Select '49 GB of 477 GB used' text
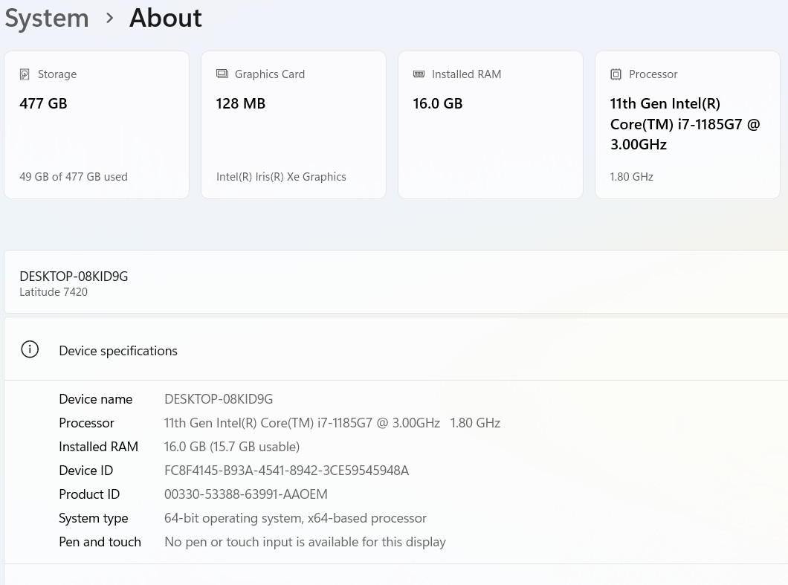This screenshot has width=788, height=585. [x=74, y=176]
